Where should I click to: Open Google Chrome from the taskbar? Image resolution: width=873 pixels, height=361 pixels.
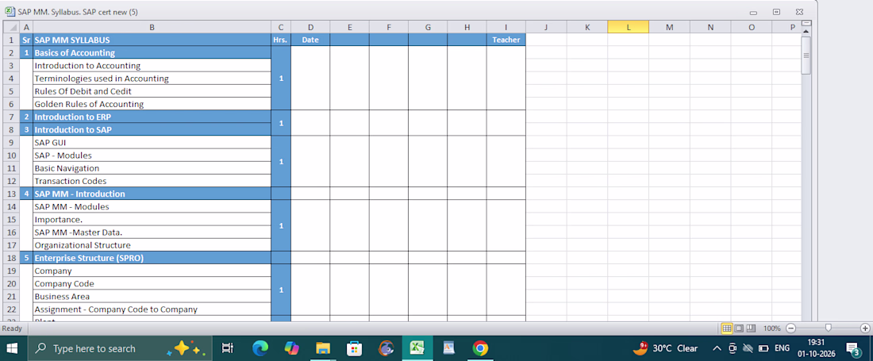[480, 348]
